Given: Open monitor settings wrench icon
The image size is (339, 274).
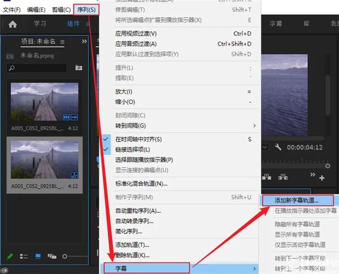Looking at the screenshot, I should click(x=278, y=147).
